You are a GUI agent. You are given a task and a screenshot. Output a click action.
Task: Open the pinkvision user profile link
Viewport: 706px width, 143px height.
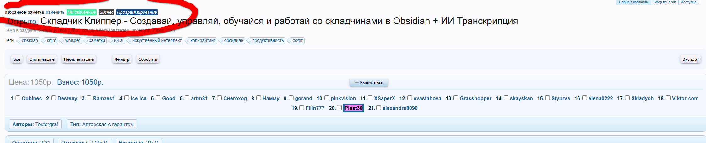point(343,99)
